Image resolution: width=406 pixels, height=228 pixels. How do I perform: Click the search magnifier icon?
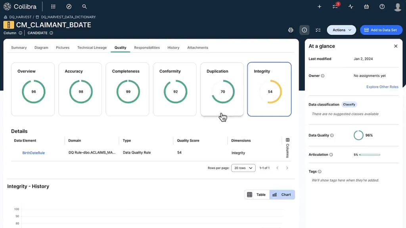(x=84, y=7)
